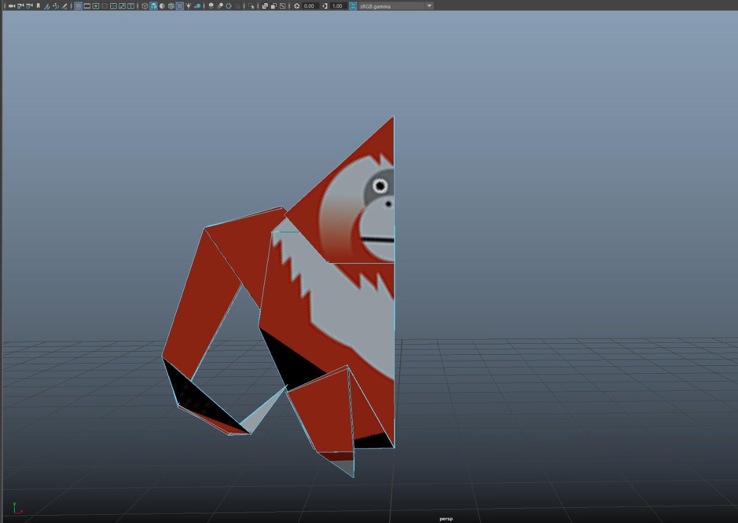The height and width of the screenshot is (523, 738).
Task: Toggle the Depth of Field icon
Action: tap(238, 6)
